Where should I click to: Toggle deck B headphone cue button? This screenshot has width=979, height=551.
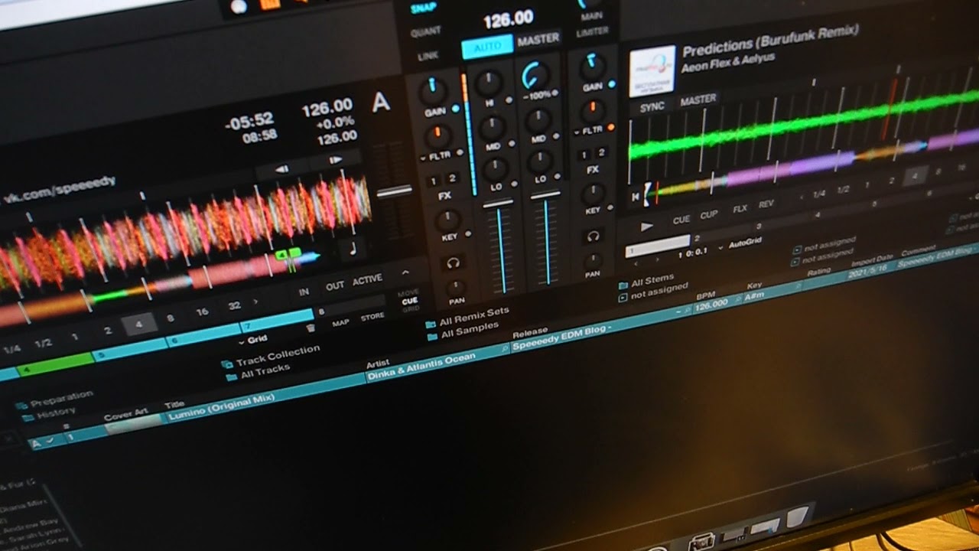click(x=593, y=236)
